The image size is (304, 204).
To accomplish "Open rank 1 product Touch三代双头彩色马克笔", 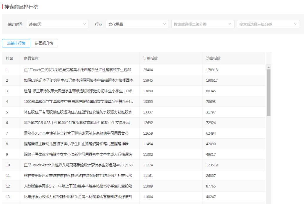I will [77, 70].
